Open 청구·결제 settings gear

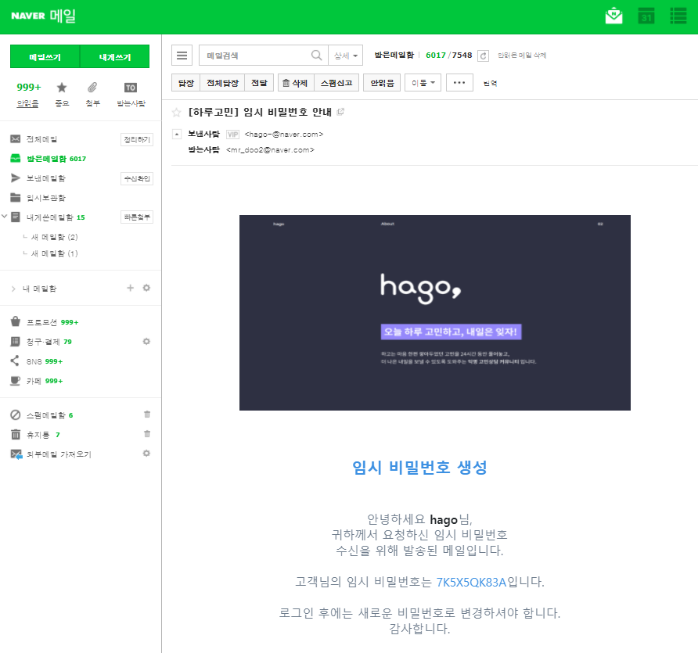[146, 341]
